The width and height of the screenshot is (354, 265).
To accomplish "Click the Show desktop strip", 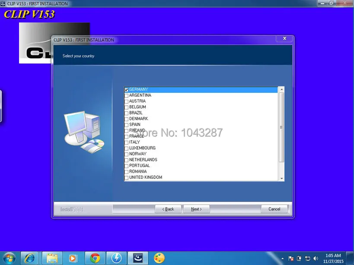I will click(x=351, y=259).
